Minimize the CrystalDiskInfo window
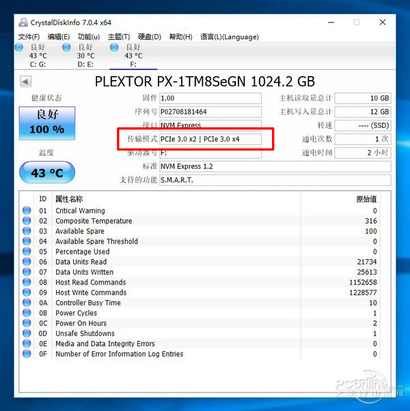This screenshot has height=411, width=410. (331, 23)
